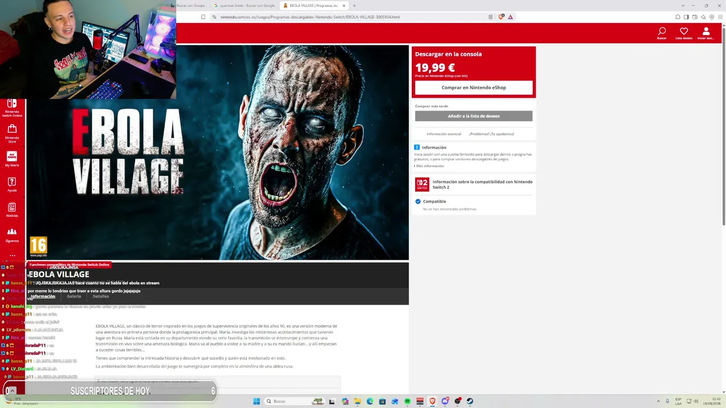Click the Ebola Village cover image

218,152
